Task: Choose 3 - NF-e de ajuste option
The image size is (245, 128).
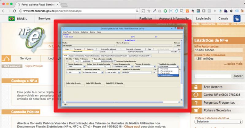Action: tap(168, 73)
